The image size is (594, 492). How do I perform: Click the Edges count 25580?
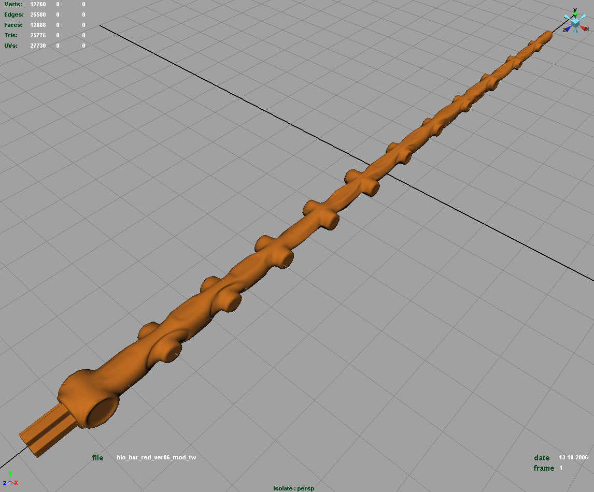click(x=38, y=15)
